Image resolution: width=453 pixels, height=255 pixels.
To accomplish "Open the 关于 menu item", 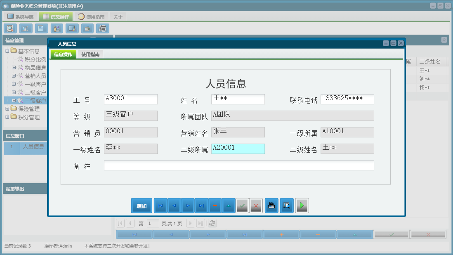I will 117,16.
